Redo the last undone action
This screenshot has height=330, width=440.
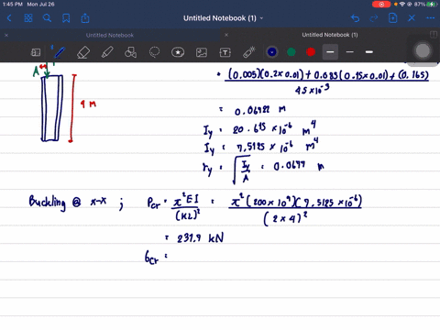pos(374,18)
